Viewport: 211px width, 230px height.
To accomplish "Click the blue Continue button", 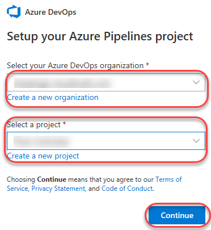I will click(177, 215).
